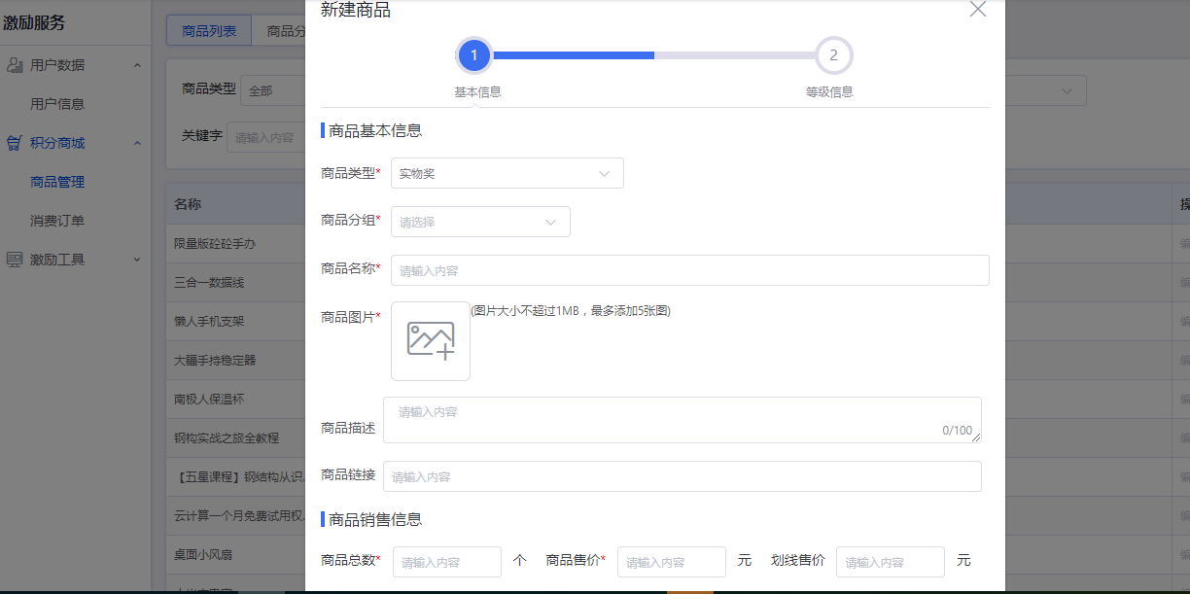Click the 商品链接 input field

(682, 476)
